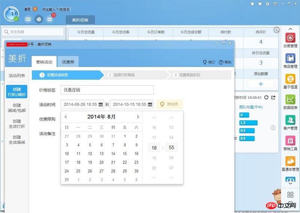Open 营销工具 marketing tools icon
This screenshot has width=300, height=213.
coord(290,141)
